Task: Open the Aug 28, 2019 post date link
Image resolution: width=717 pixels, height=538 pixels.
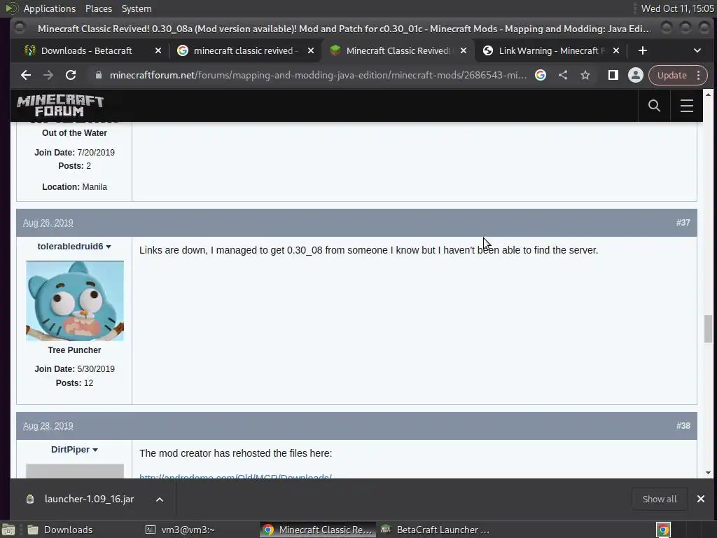Action: click(48, 426)
